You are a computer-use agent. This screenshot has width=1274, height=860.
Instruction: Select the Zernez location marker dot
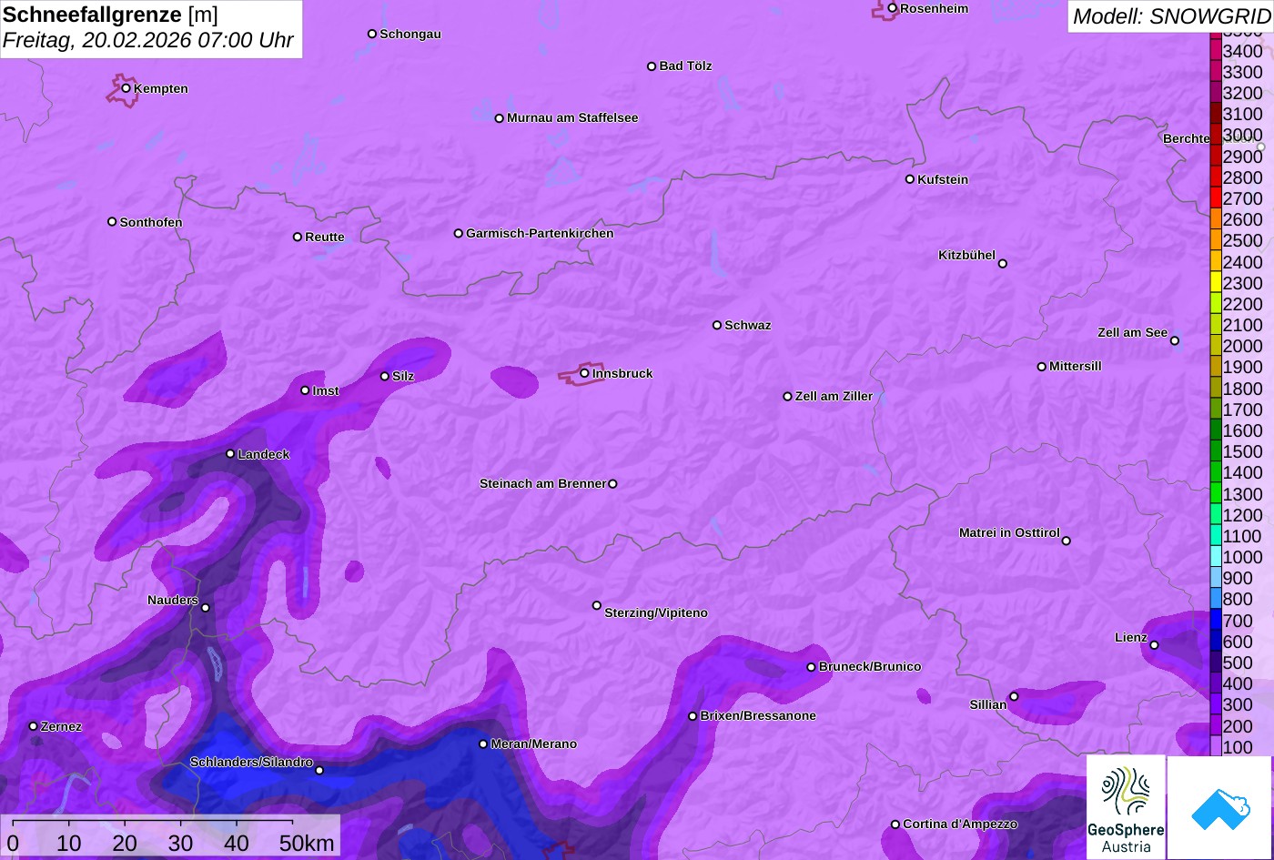34,726
